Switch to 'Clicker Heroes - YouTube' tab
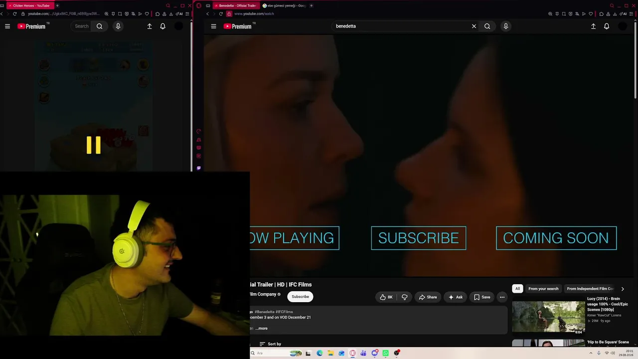Viewport: 638px width, 359px height. click(x=30, y=5)
